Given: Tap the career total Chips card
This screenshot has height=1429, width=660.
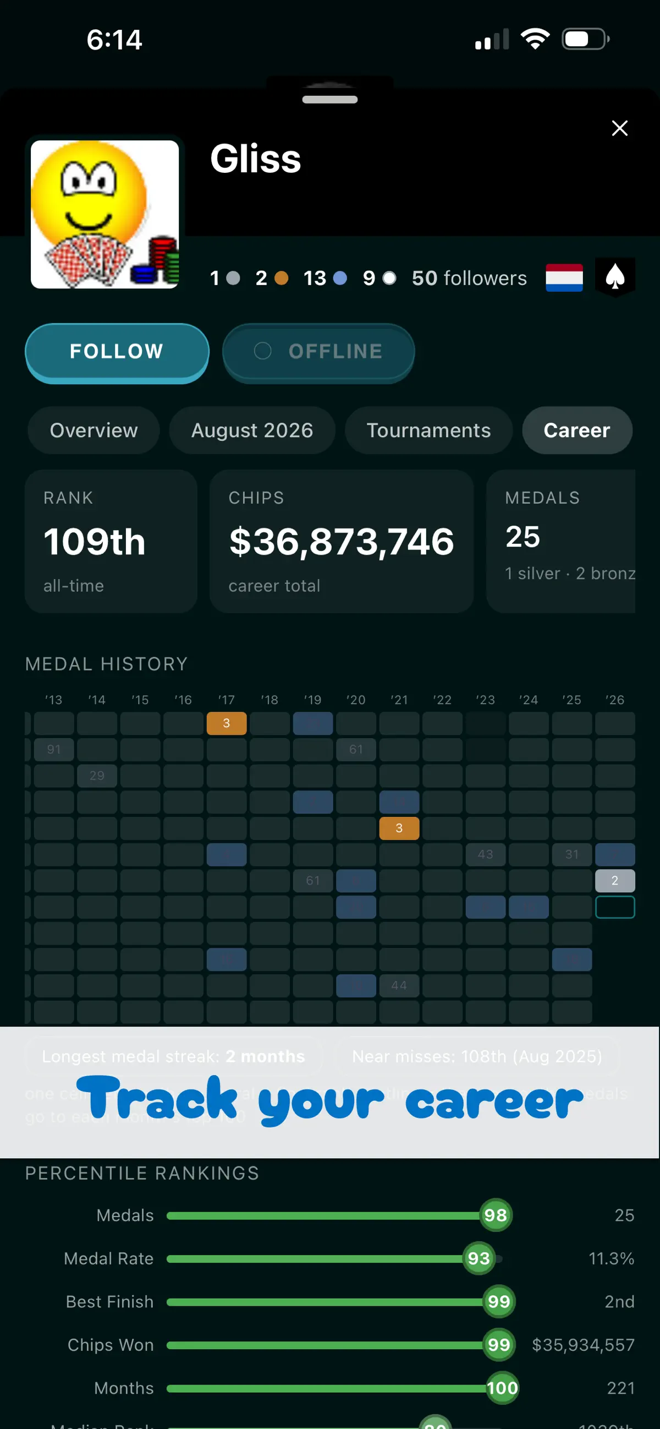Looking at the screenshot, I should coord(342,542).
